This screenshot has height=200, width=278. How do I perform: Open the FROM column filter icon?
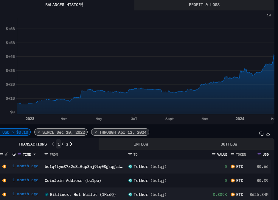pos(46,154)
